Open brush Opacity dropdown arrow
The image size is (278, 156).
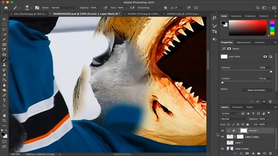pos(99,8)
